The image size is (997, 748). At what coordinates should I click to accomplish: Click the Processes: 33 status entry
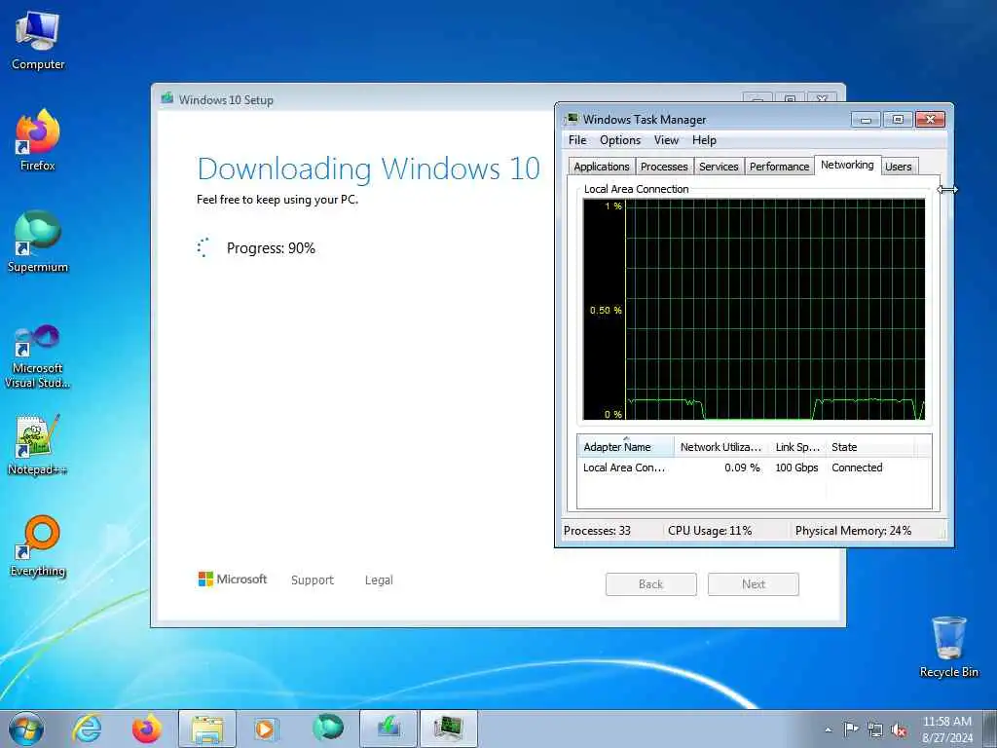click(x=597, y=531)
